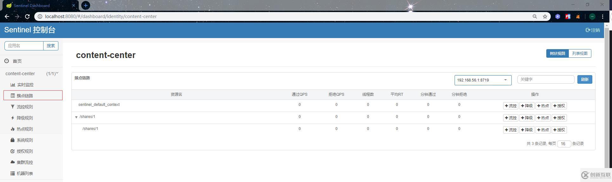Viewport: 612px width, 182px height.
Task: Collapse the content-center app group
Action: (x=31, y=74)
